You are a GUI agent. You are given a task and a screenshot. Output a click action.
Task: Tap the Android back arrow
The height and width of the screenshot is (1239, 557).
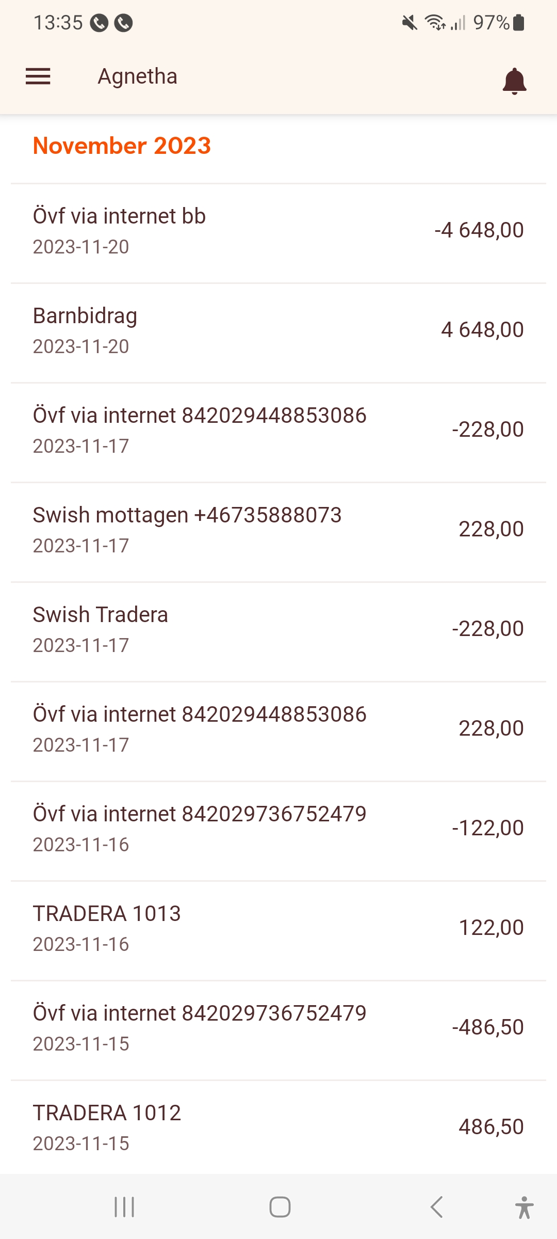tap(436, 1207)
